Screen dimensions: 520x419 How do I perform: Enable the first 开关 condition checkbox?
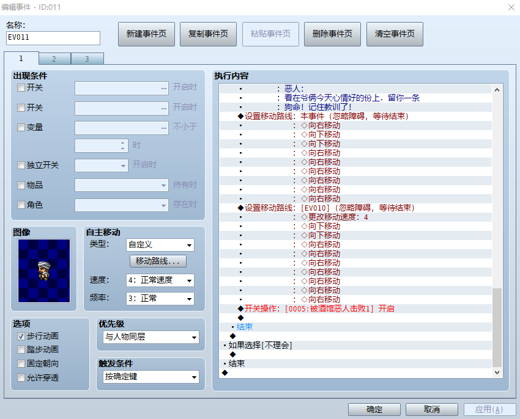pyautogui.click(x=21, y=88)
